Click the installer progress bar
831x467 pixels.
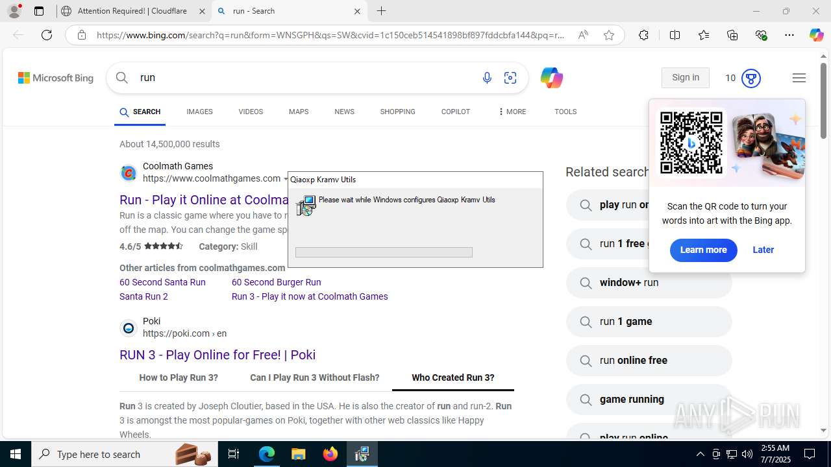coord(384,252)
